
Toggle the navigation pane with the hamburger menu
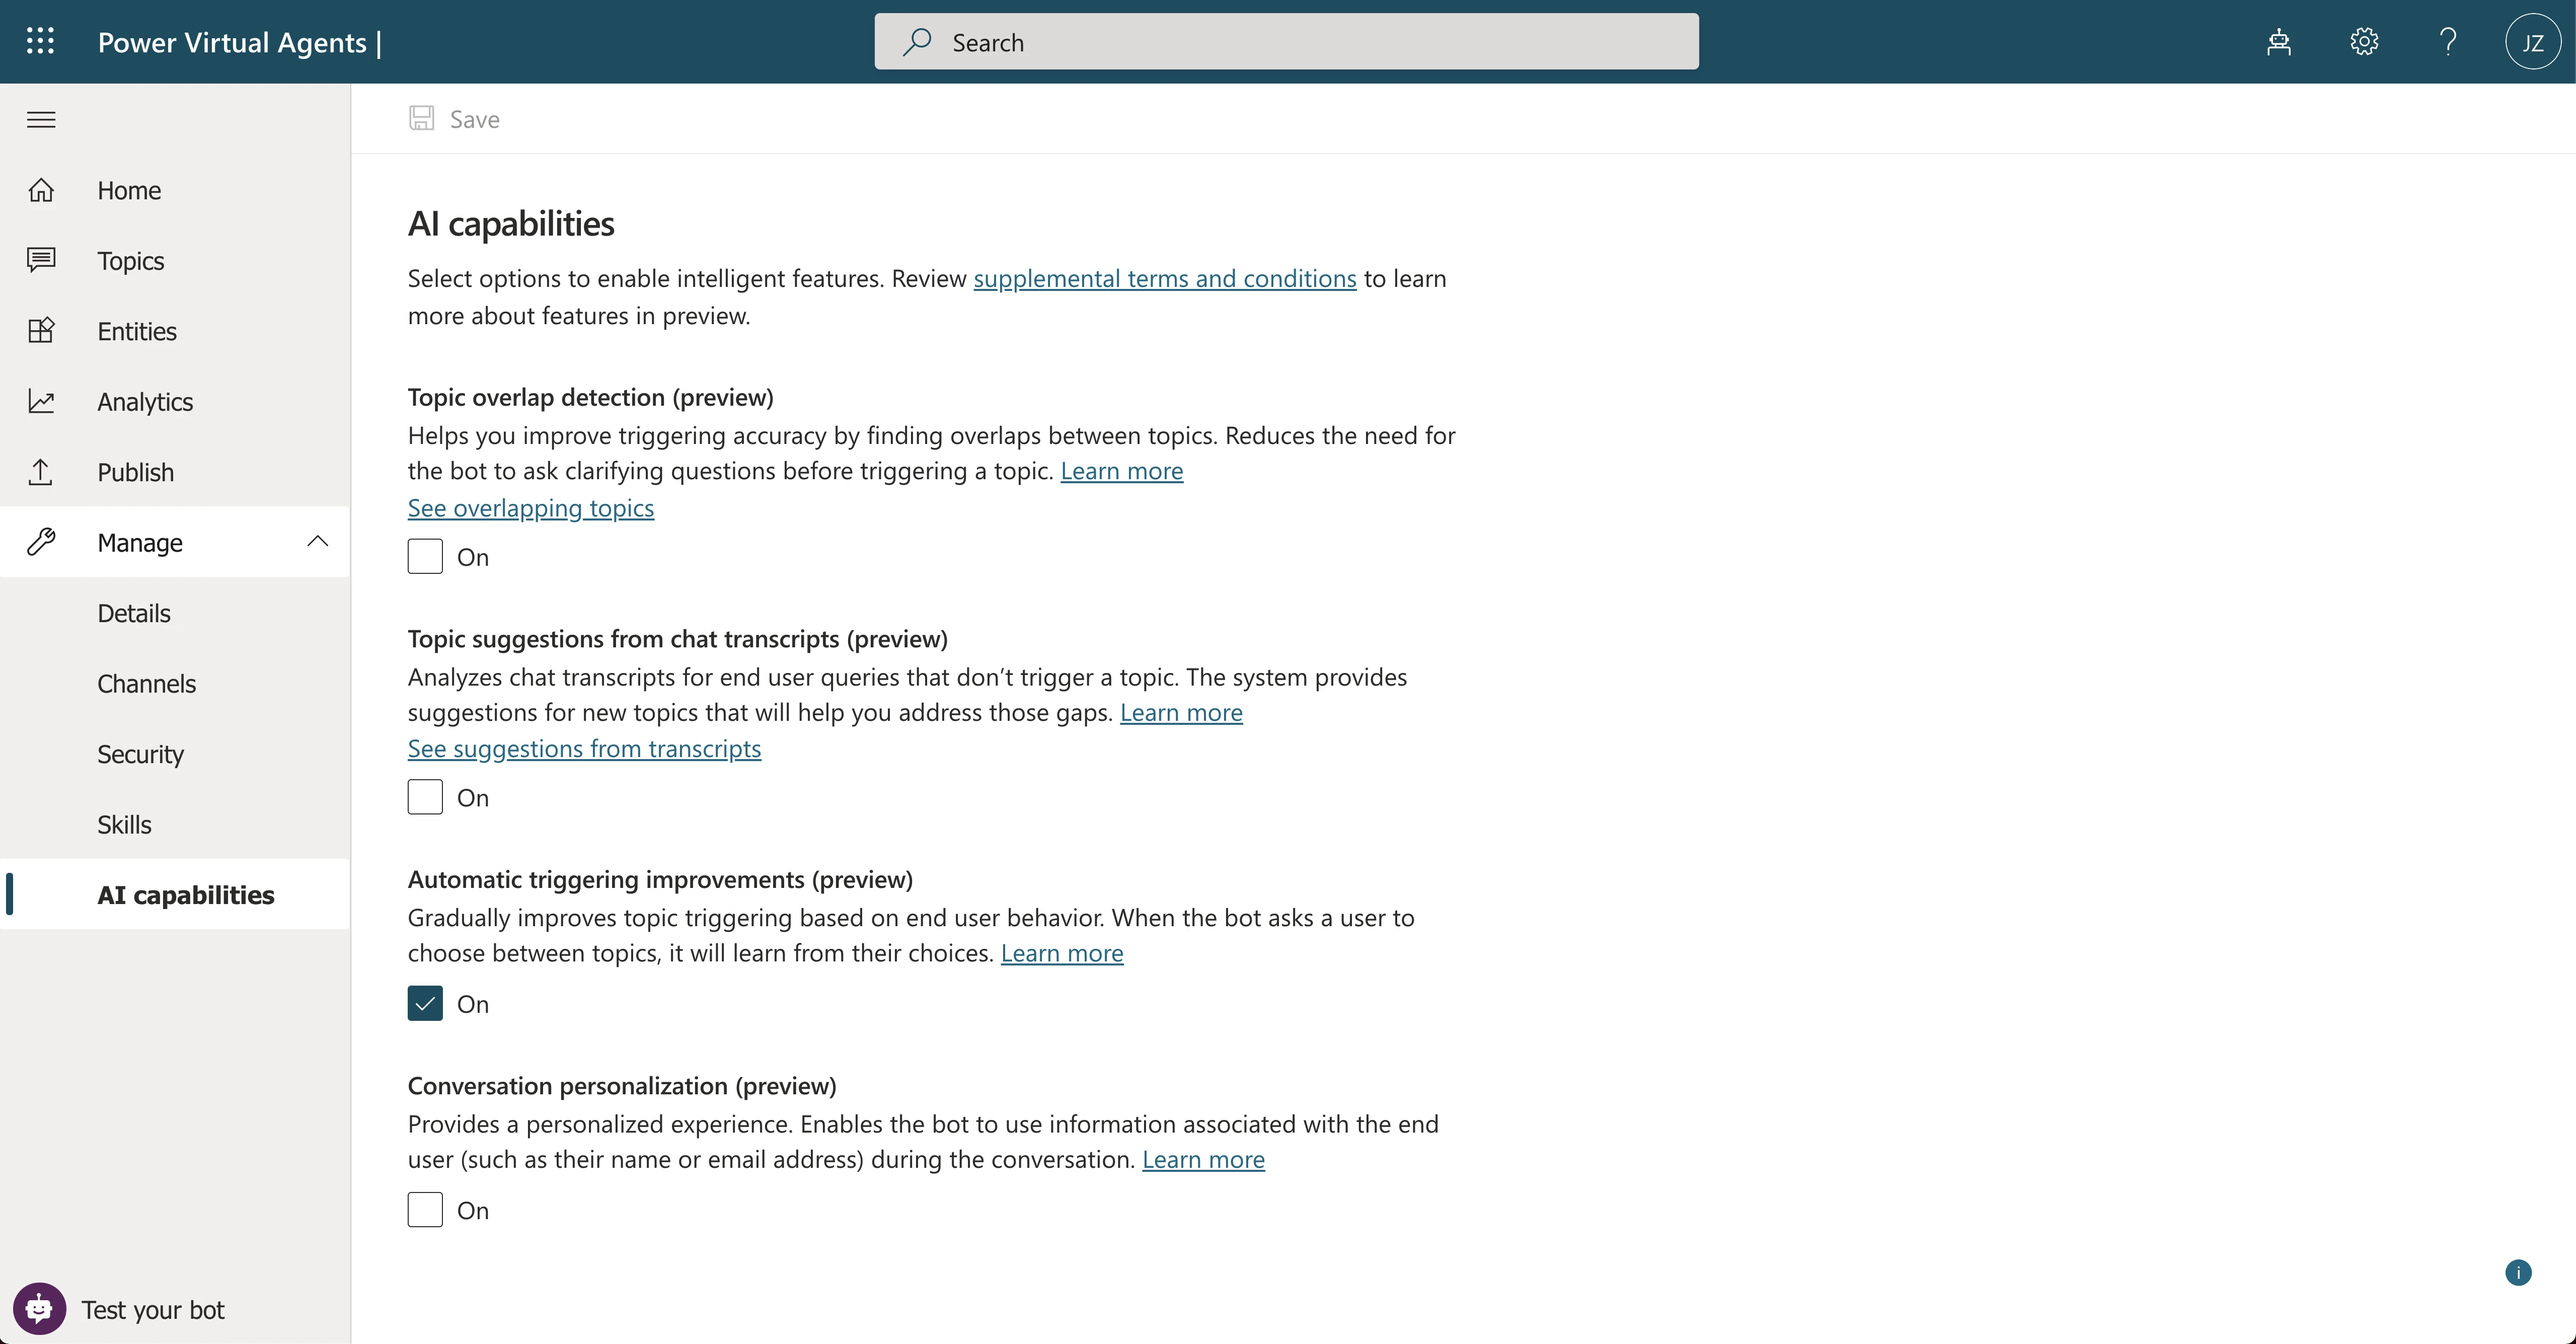click(41, 119)
